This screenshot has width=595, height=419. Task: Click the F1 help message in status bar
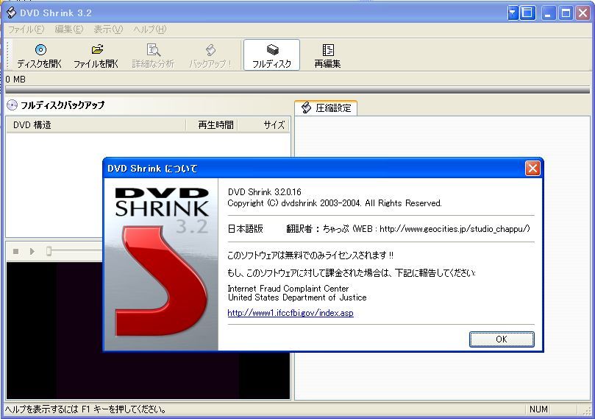[86, 409]
